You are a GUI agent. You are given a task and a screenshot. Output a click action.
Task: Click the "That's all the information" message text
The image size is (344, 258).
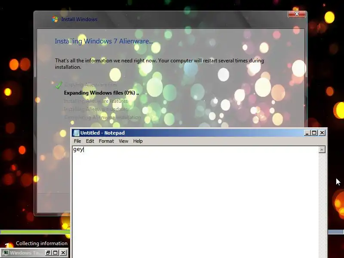(x=160, y=64)
